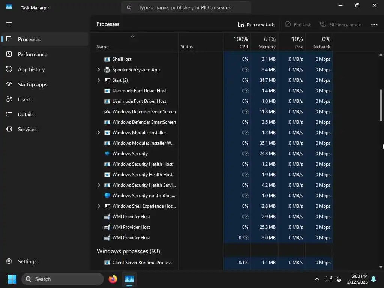Click the Services puzzle icon
The image size is (384, 288).
click(x=9, y=129)
